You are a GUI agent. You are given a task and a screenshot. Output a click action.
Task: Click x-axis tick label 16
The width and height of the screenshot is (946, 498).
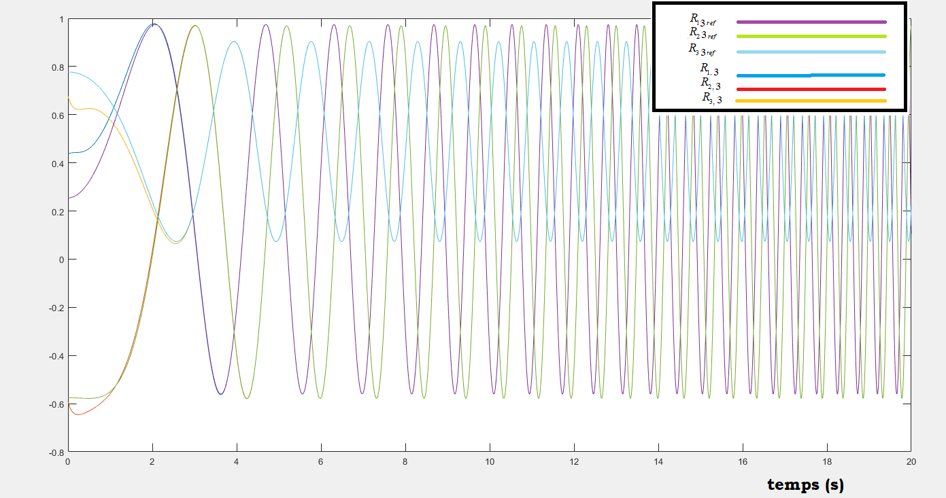743,461
